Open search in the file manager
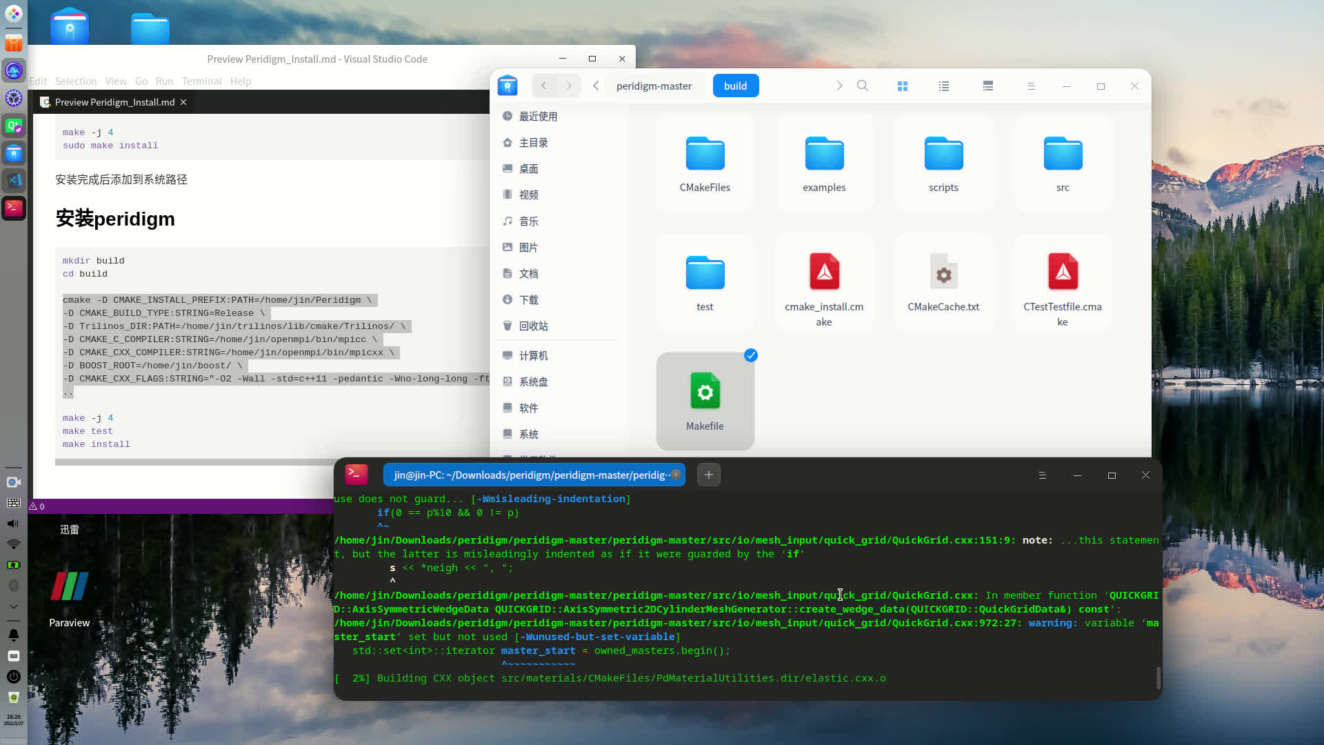Image resolution: width=1324 pixels, height=745 pixels. (x=863, y=86)
